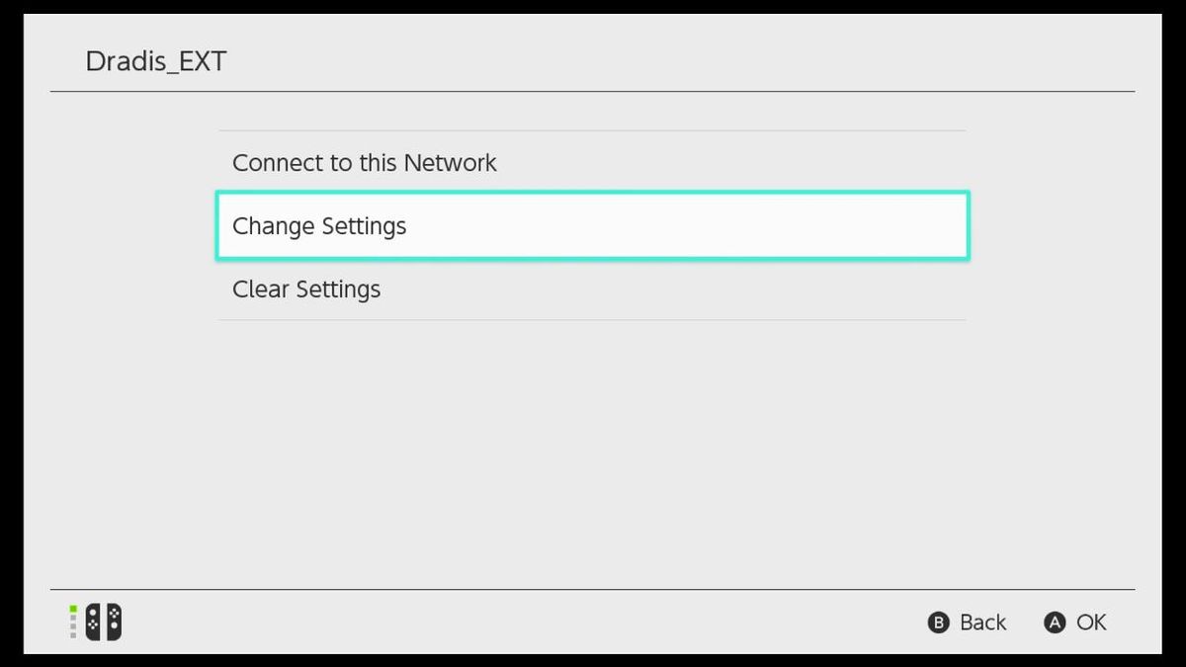Click the Clear Settings list row

coord(591,289)
